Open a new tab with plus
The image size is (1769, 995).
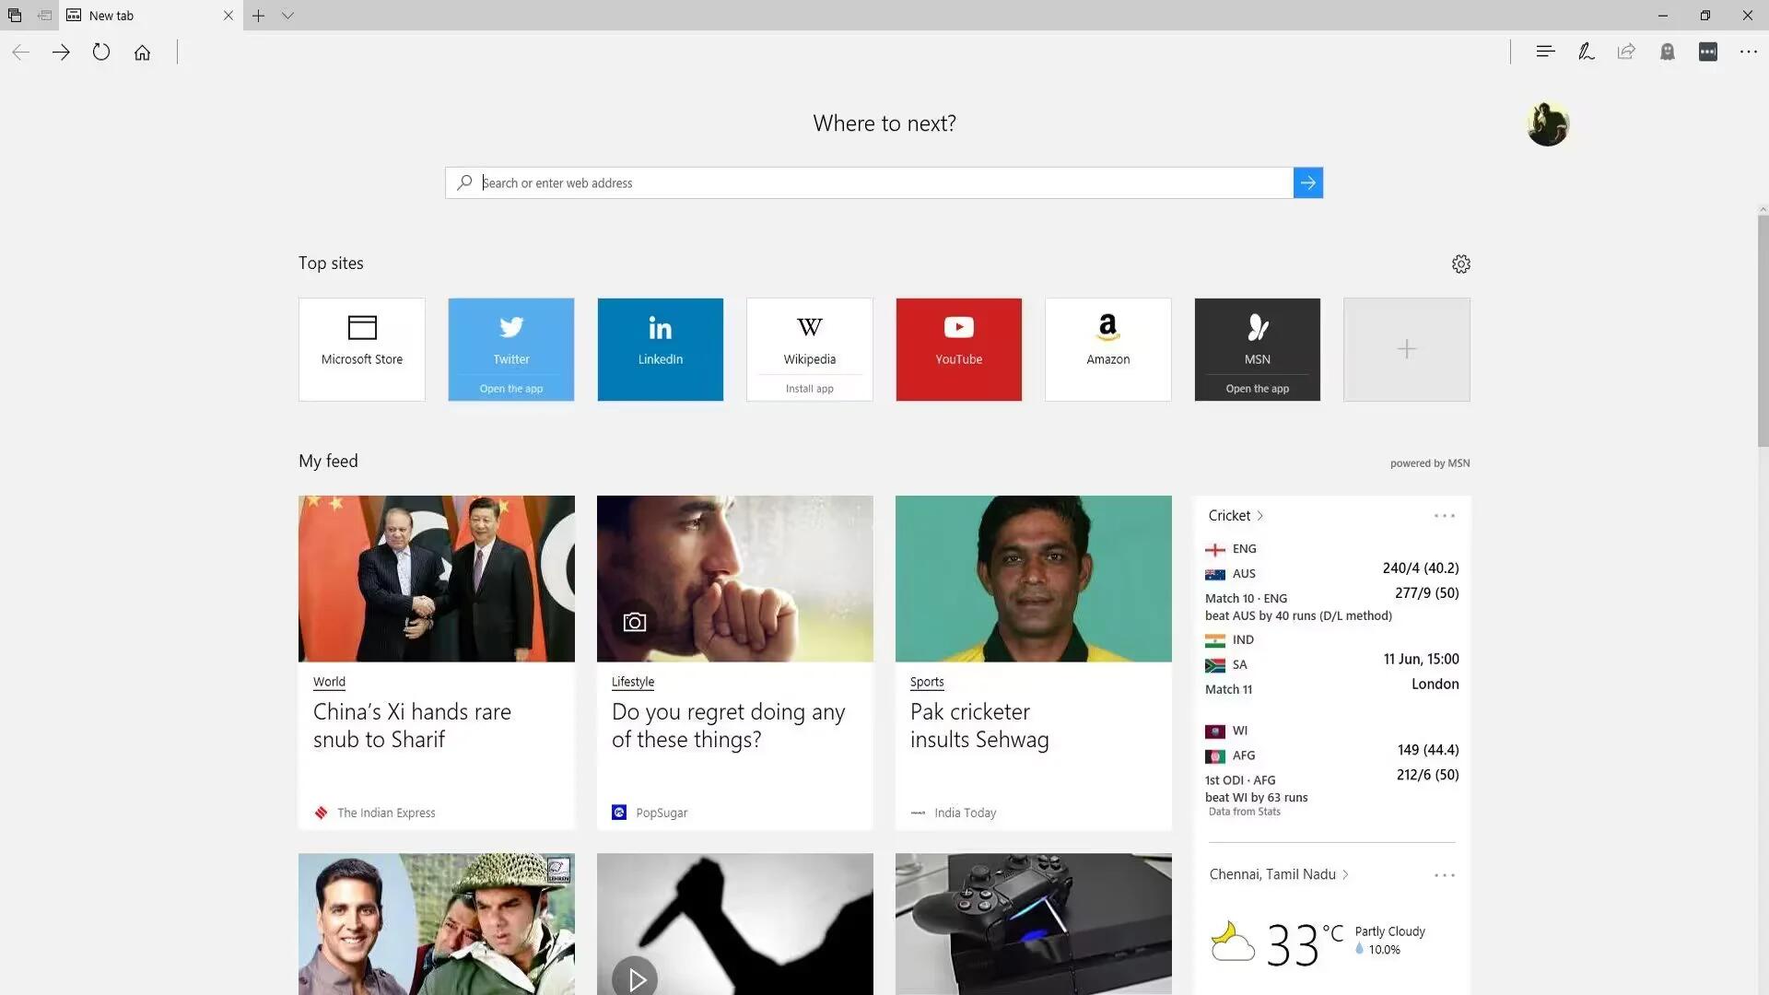pos(259,16)
